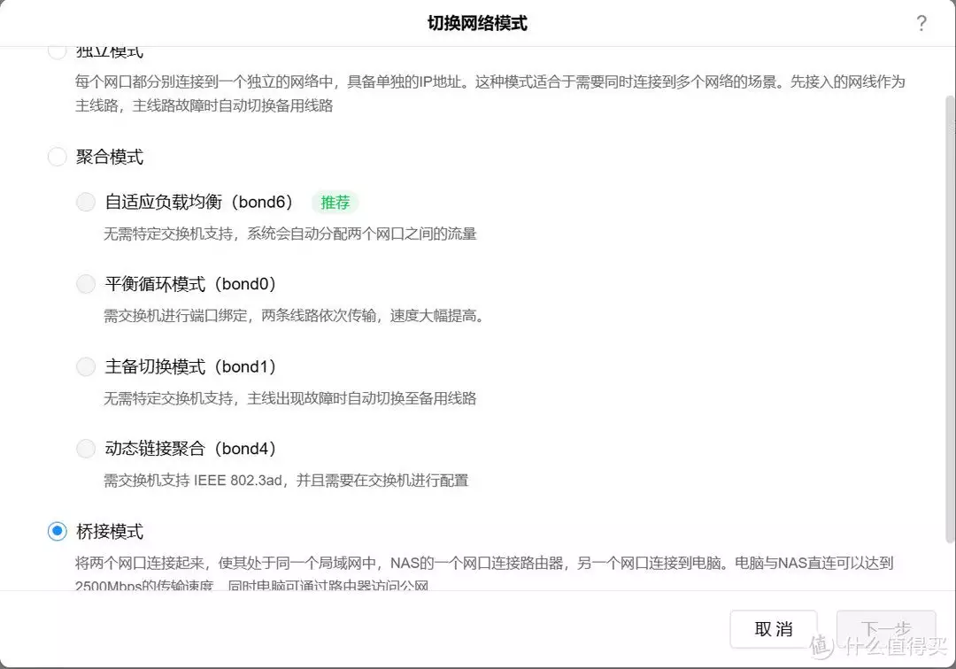Click the 桥接模式 description starting 将两个网口连接起来
This screenshot has width=956, height=669.
[x=484, y=574]
